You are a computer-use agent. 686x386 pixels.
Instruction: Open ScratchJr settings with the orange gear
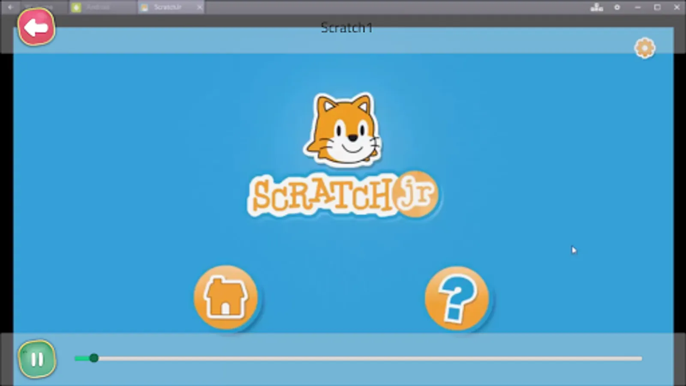(x=644, y=48)
